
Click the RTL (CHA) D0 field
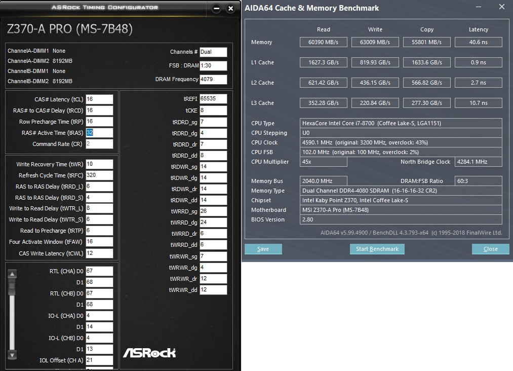tap(99, 271)
